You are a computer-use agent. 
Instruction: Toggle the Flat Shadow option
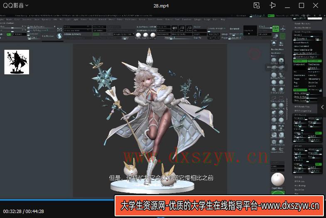tap(314, 64)
